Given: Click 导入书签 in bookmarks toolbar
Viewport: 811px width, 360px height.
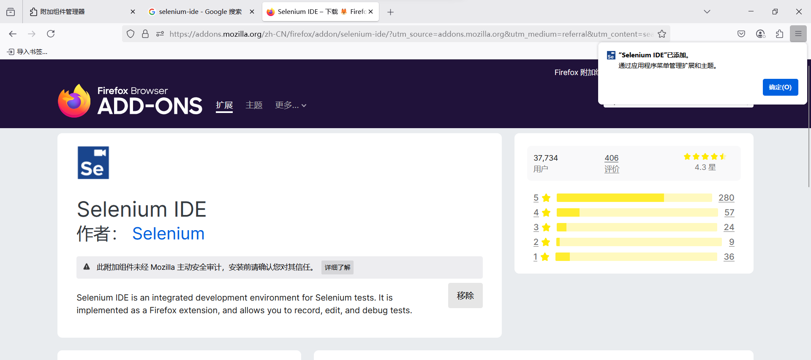Looking at the screenshot, I should [x=27, y=52].
